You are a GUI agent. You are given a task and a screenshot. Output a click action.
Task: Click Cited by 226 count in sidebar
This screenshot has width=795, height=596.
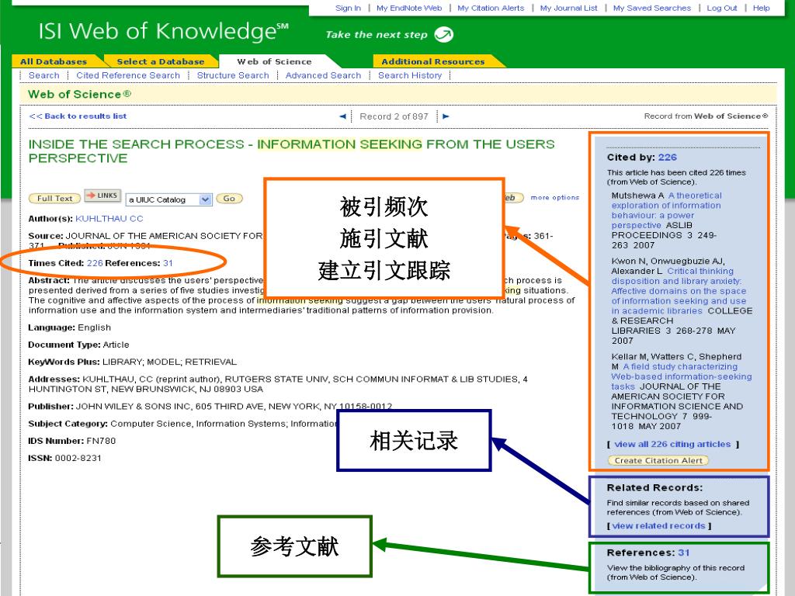pos(667,158)
